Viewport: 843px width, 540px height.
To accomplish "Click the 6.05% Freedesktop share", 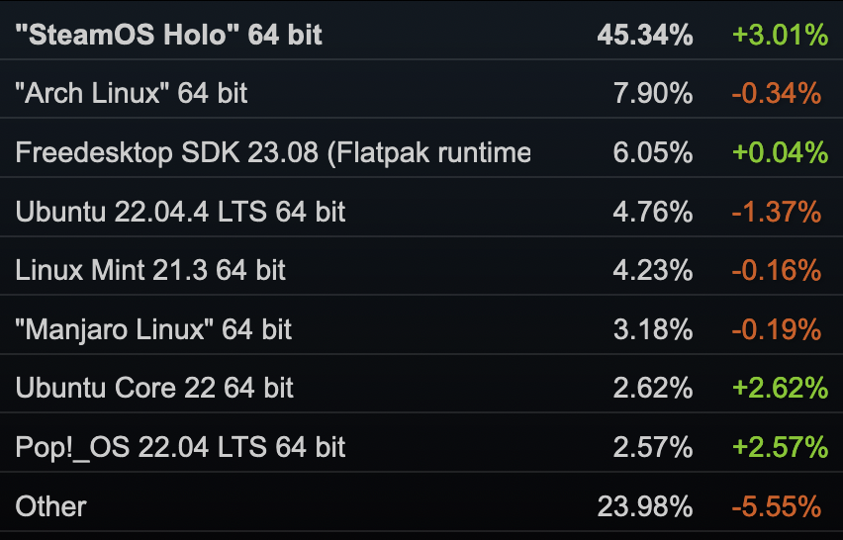I will click(653, 152).
